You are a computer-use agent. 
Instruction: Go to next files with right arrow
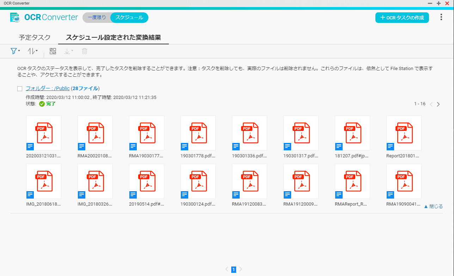click(x=438, y=104)
